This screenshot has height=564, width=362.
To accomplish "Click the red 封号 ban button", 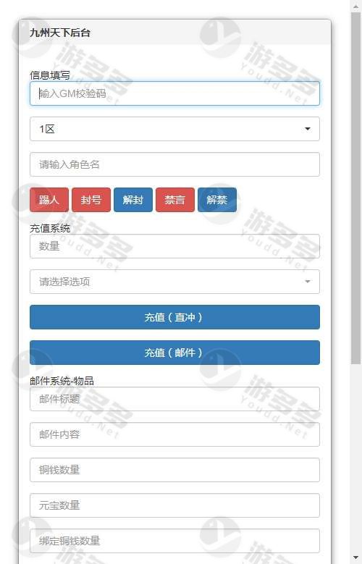I will [x=91, y=200].
